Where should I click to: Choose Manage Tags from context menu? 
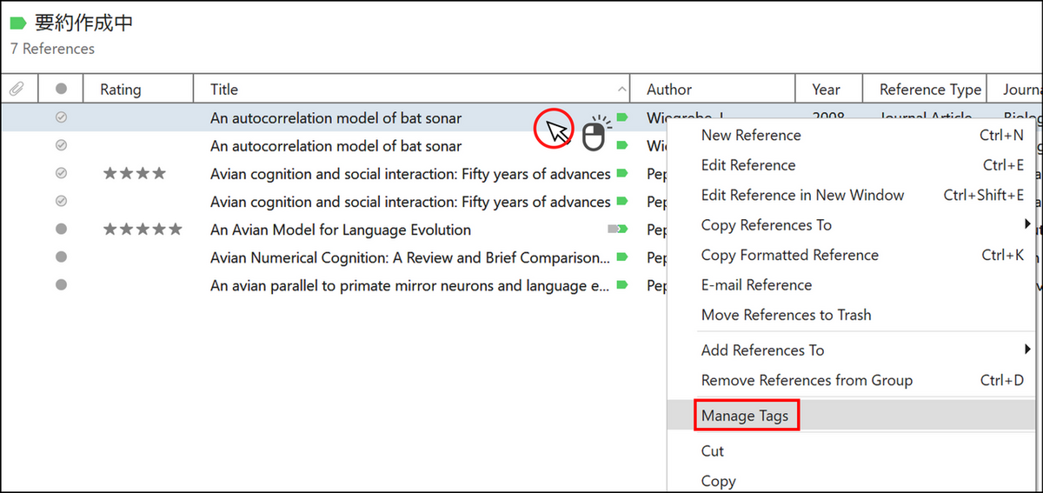pyautogui.click(x=745, y=416)
